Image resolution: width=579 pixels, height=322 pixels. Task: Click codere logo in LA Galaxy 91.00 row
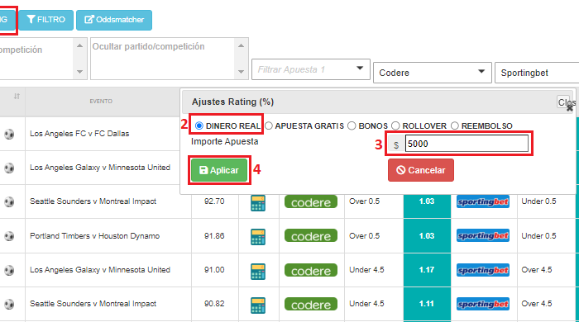coord(311,271)
